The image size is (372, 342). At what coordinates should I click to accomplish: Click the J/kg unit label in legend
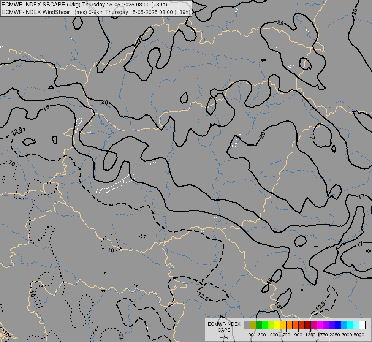click(224, 336)
